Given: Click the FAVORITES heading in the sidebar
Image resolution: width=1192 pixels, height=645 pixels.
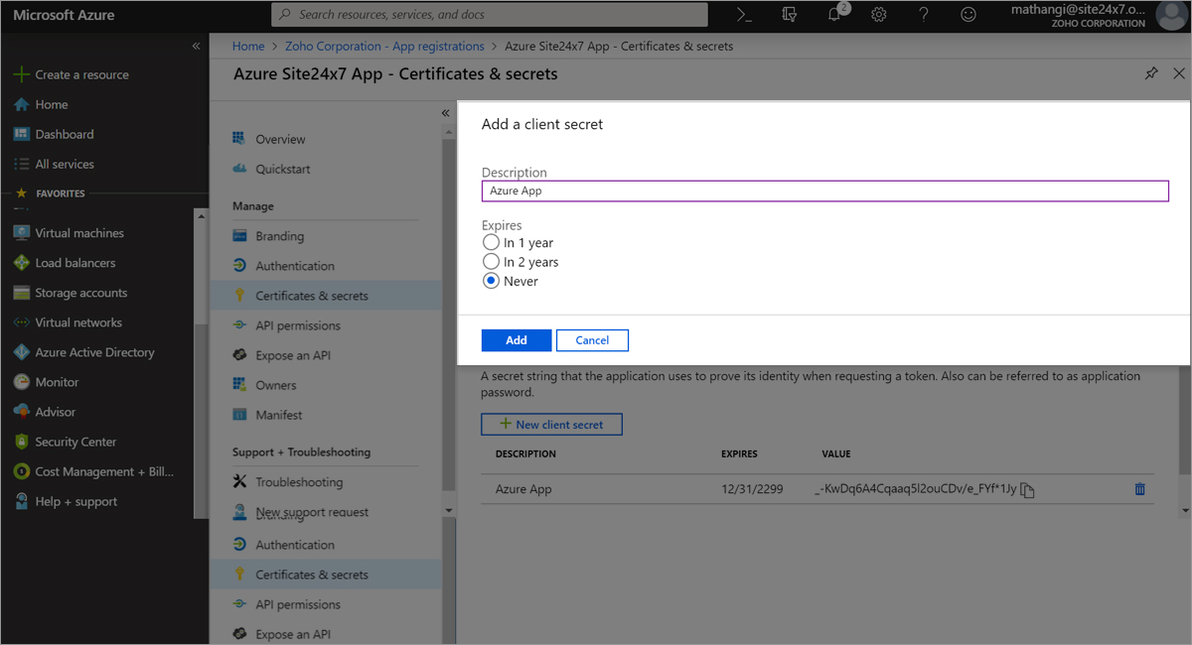Looking at the screenshot, I should tap(61, 193).
